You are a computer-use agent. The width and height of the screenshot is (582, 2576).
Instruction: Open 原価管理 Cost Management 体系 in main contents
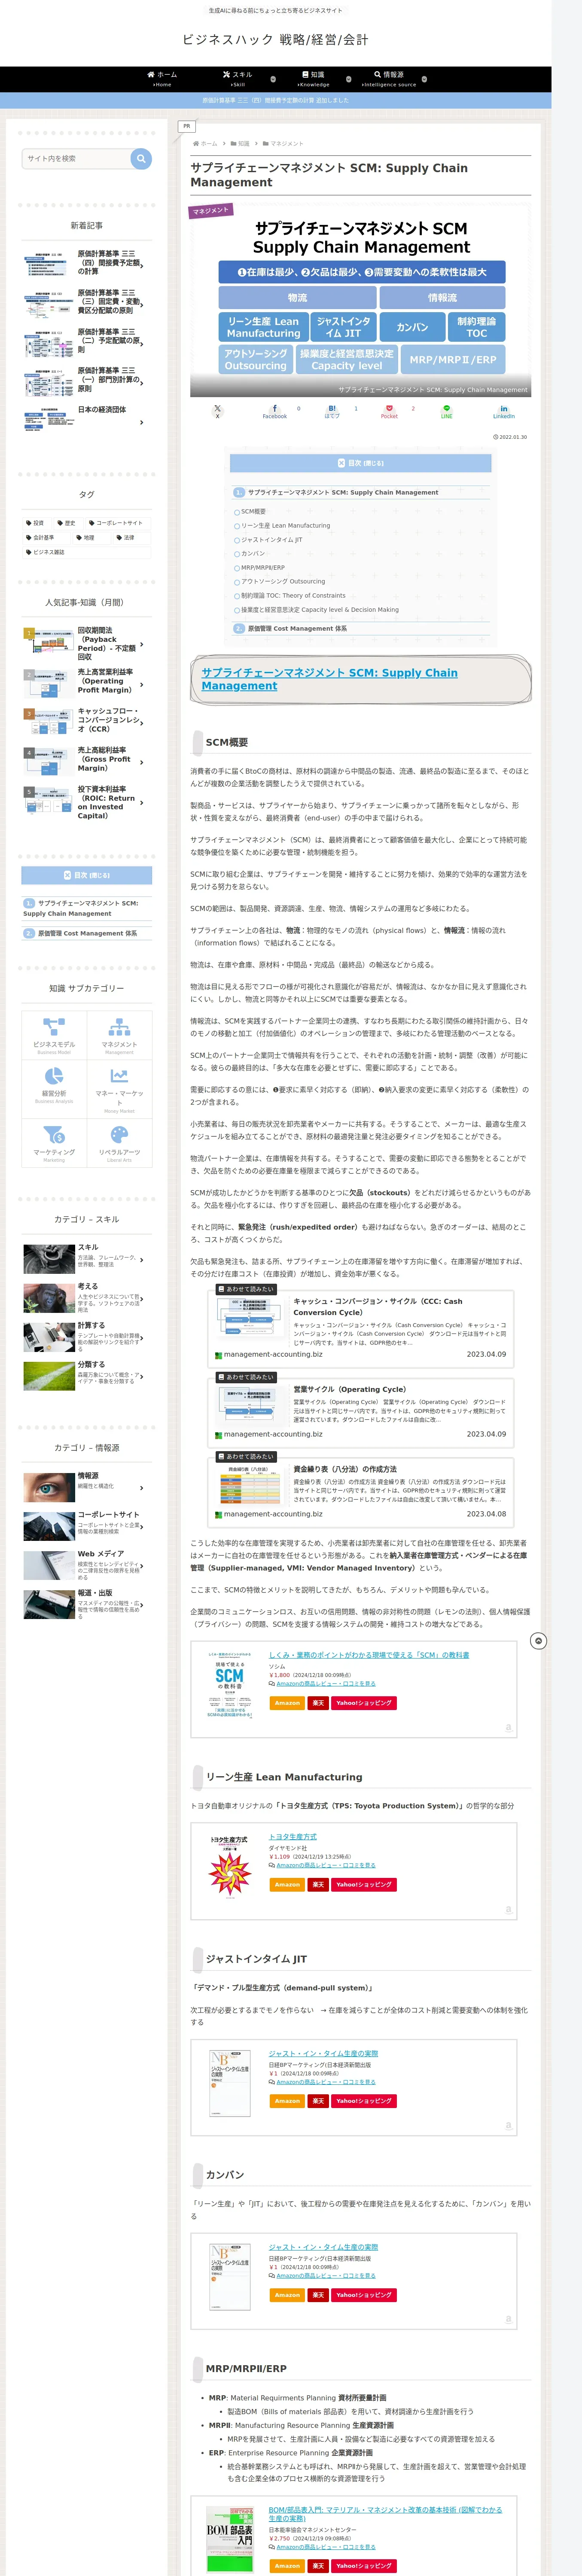[x=297, y=629]
